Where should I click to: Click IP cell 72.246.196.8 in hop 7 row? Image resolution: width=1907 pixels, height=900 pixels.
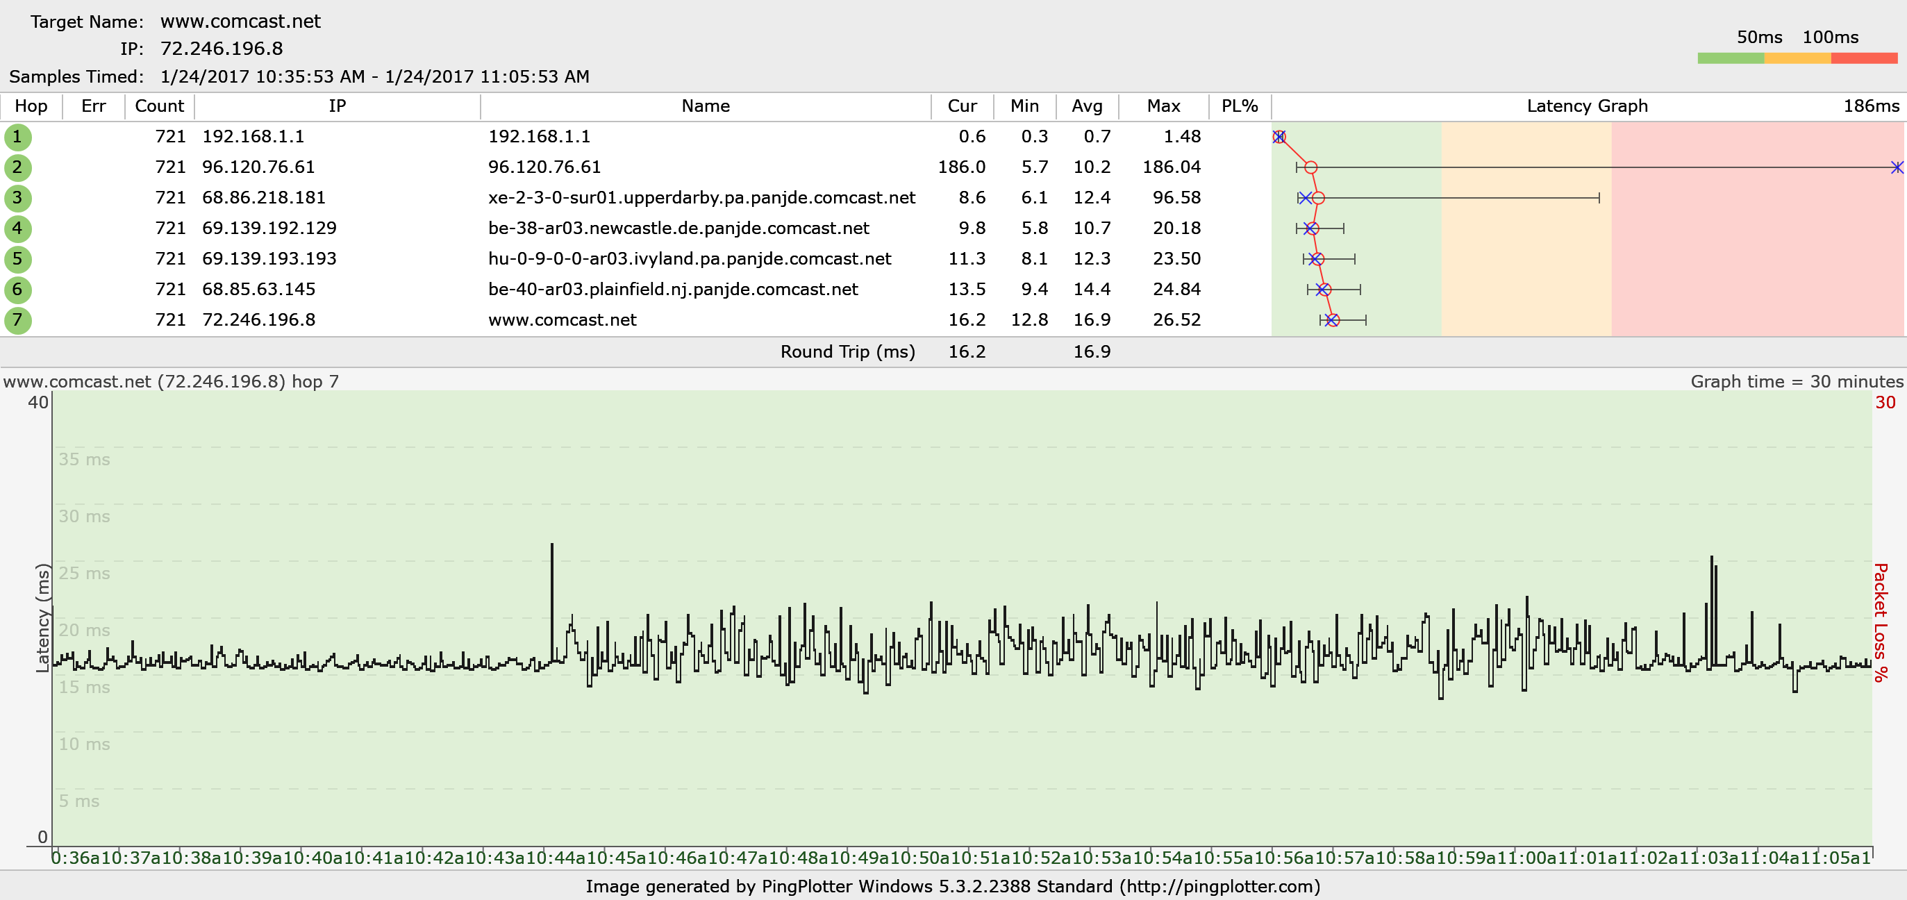[258, 319]
